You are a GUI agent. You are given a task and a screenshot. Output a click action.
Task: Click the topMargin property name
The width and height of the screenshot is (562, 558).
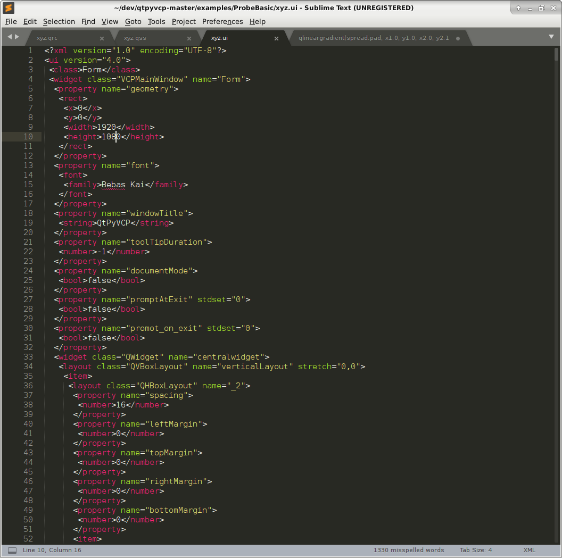171,453
